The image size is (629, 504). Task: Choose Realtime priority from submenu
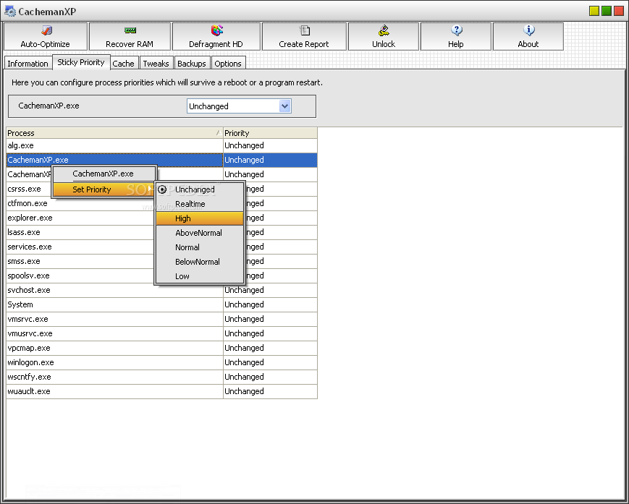click(200, 204)
